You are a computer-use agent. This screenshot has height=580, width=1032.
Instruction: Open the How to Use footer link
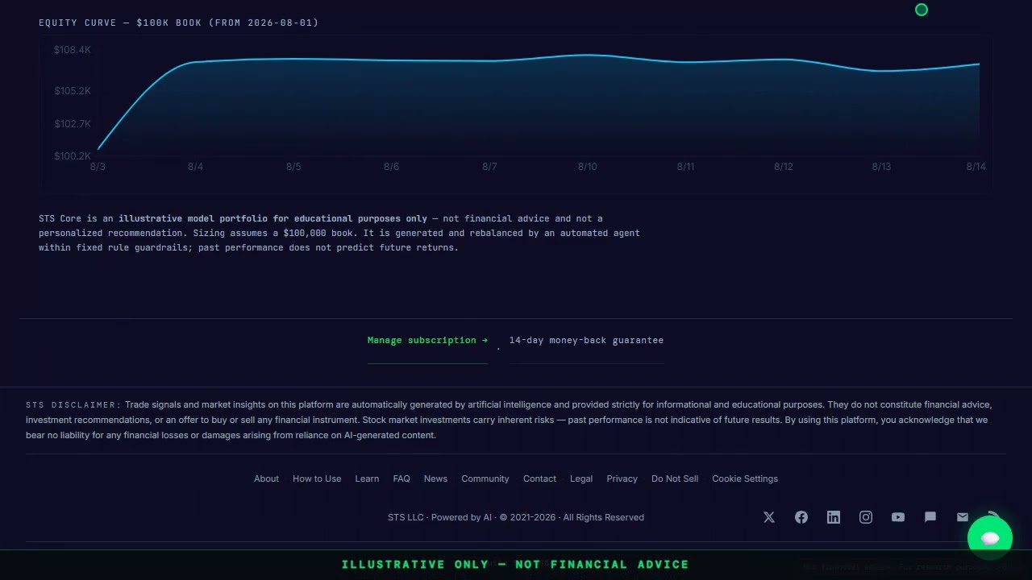(317, 478)
